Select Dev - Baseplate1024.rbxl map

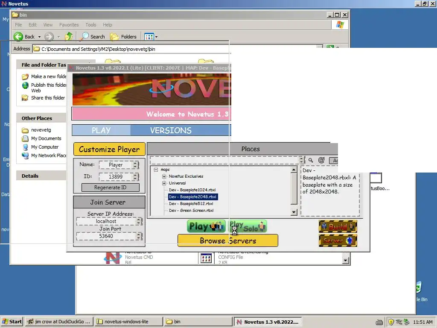(192, 190)
